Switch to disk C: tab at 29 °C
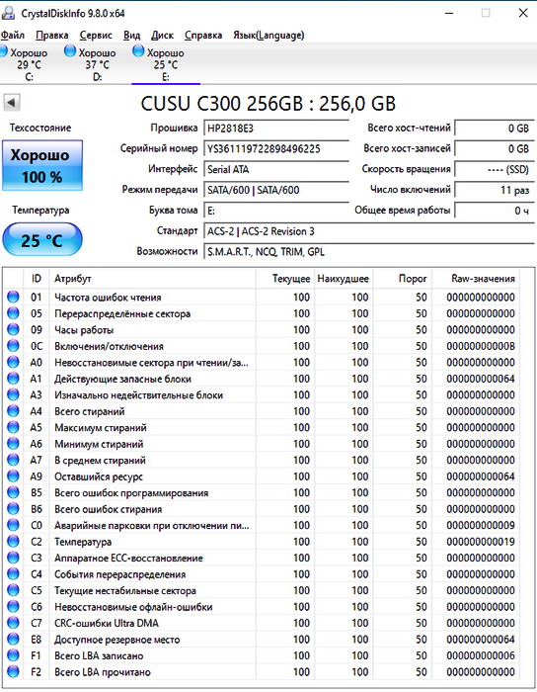This screenshot has width=537, height=692. pyautogui.click(x=28, y=64)
